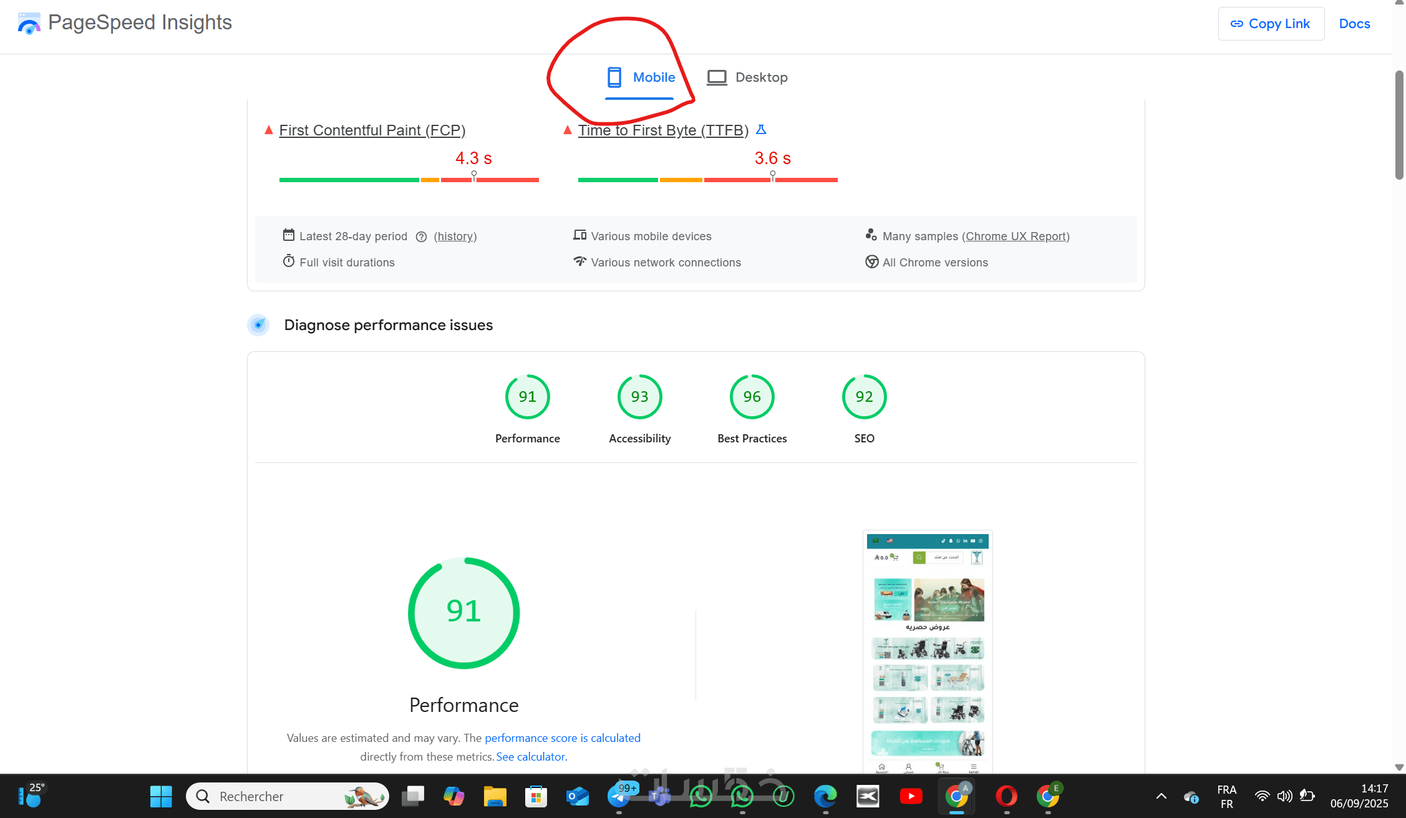
Task: Open YouTube from the taskbar
Action: tap(911, 796)
